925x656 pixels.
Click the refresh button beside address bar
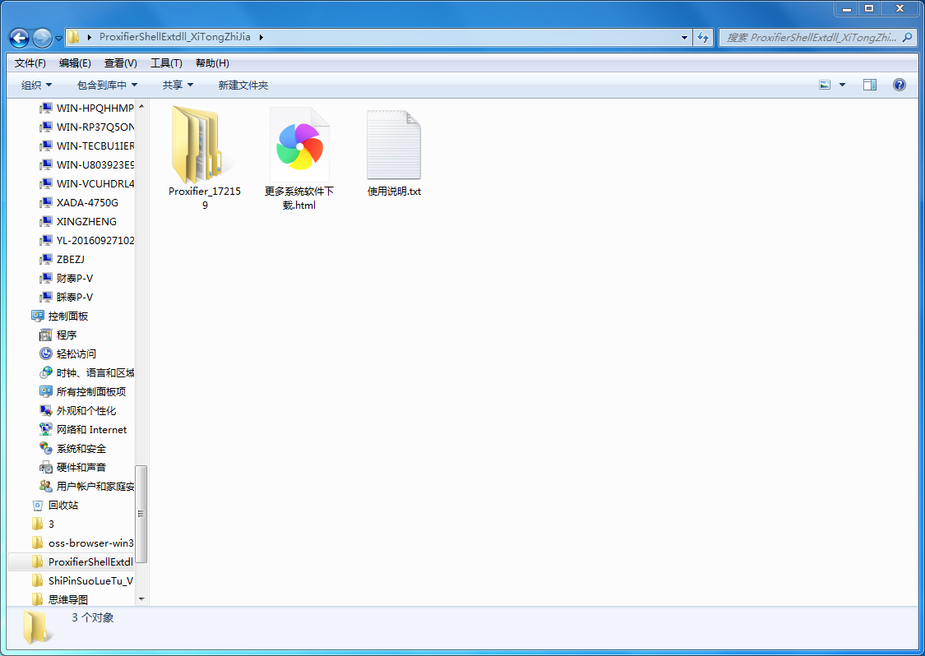[x=703, y=37]
